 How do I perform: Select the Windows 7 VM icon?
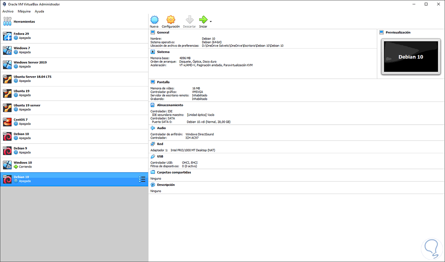coord(7,50)
